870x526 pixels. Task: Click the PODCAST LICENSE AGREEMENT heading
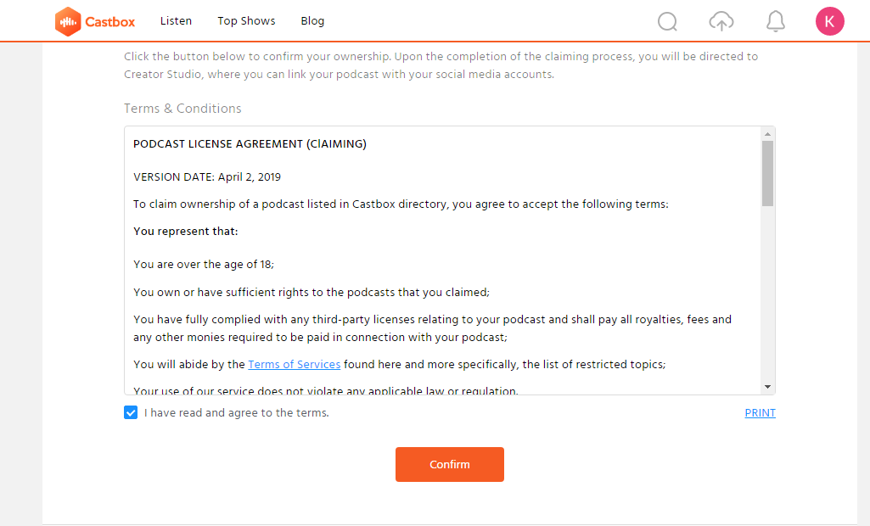click(x=250, y=143)
